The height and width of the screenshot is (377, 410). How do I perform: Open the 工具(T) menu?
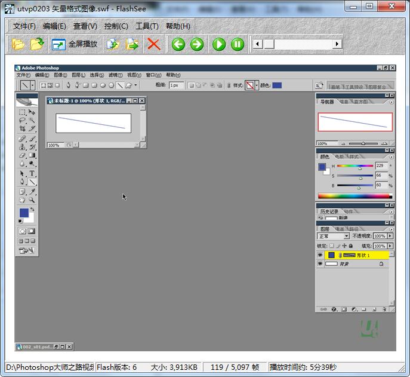(x=147, y=26)
